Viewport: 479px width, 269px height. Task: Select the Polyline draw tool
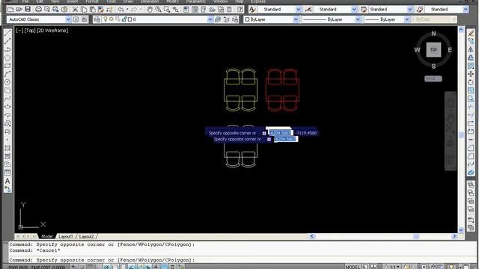[x=7, y=49]
